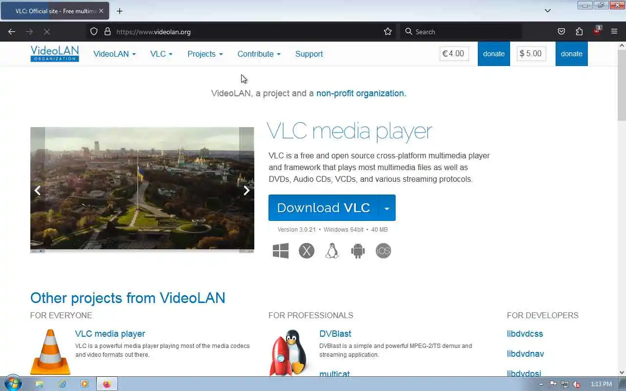The width and height of the screenshot is (626, 391).
Task: Click the Linux penguin platform icon
Action: [332, 251]
